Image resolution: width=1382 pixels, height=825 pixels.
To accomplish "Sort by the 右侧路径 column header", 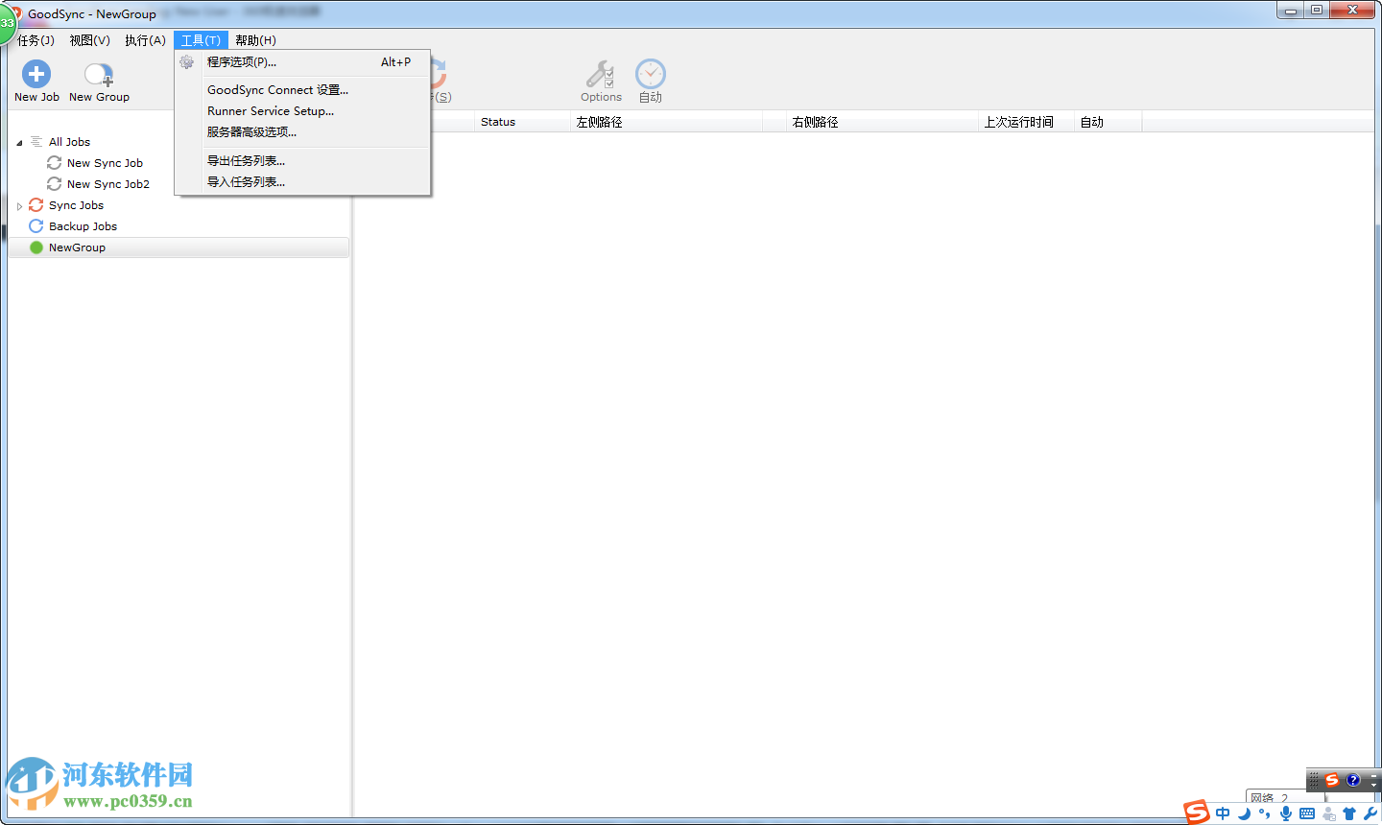I will (882, 122).
